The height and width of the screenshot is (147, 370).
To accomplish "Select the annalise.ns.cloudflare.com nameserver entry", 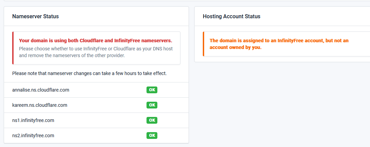I will [41, 90].
